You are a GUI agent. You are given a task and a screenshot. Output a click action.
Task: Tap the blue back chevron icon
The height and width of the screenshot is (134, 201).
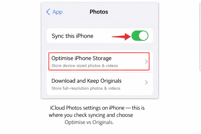tap(48, 12)
